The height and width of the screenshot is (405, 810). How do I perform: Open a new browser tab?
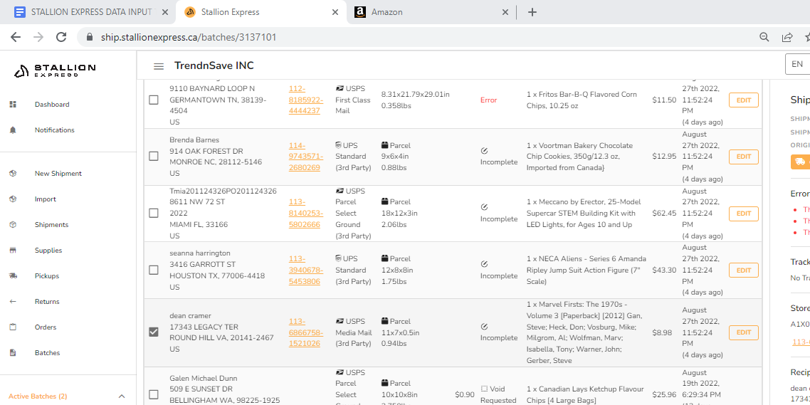click(532, 12)
